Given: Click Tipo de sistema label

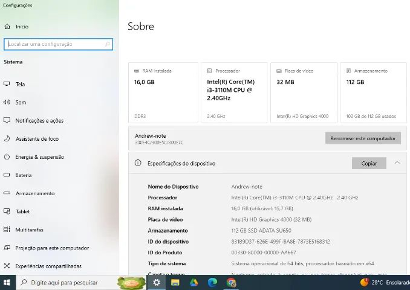Looking at the screenshot, I should pyautogui.click(x=166, y=263).
